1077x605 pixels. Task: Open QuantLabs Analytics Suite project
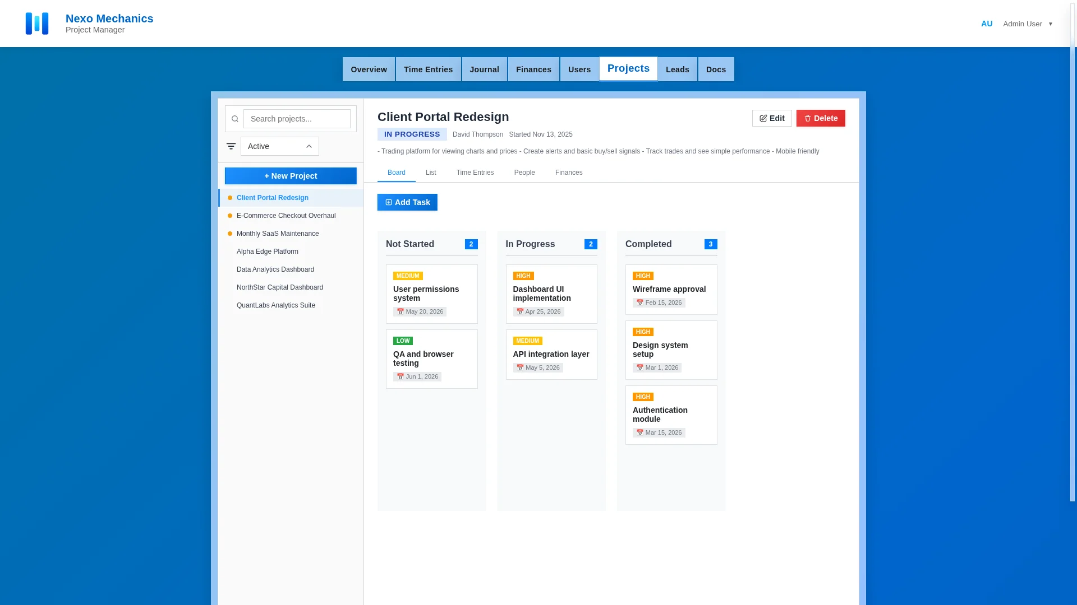[x=291, y=305]
